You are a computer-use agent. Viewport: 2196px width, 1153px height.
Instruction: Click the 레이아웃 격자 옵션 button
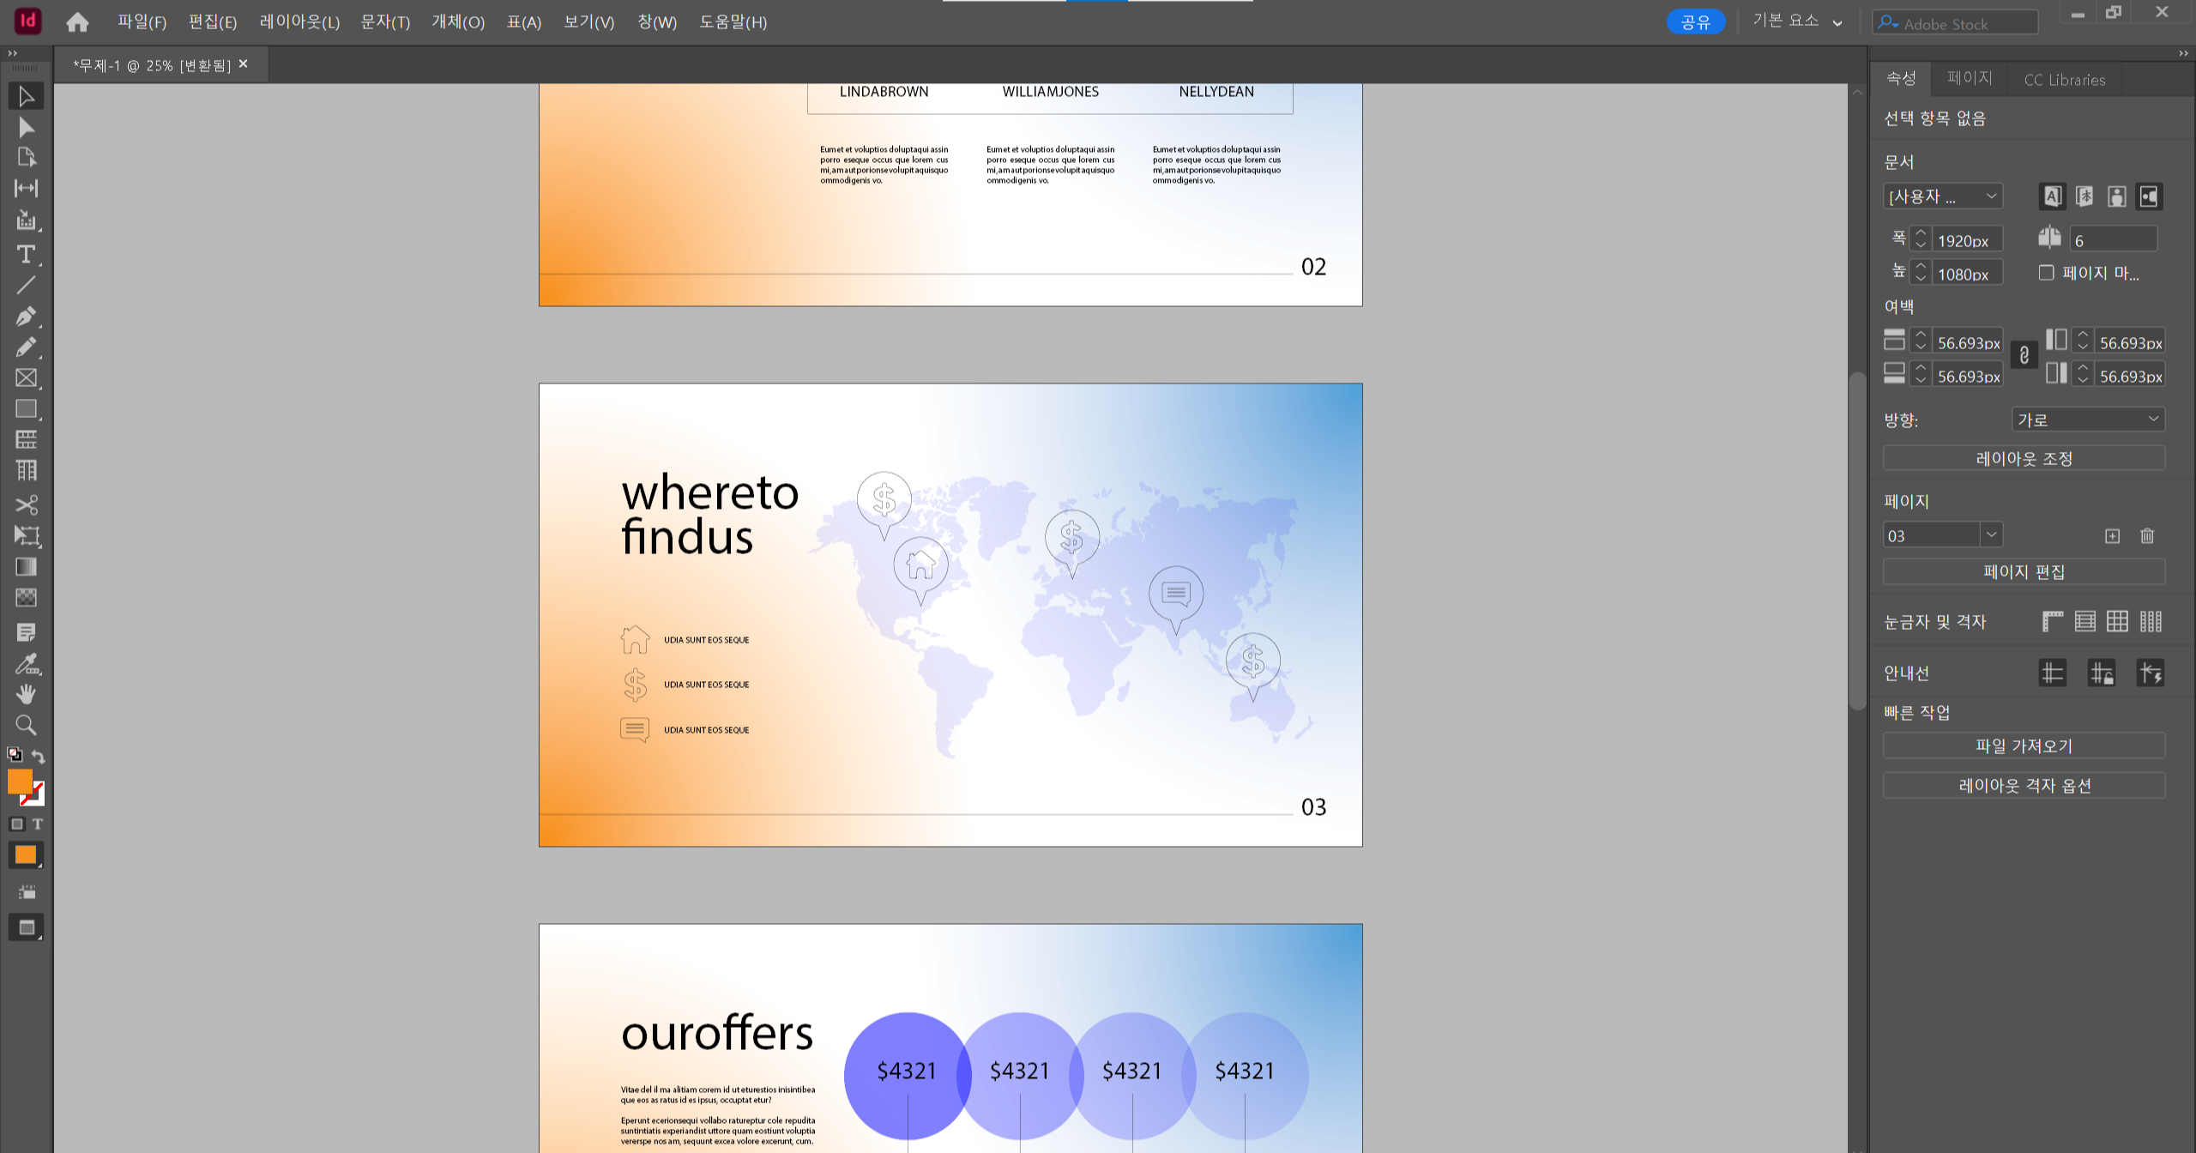[2024, 785]
